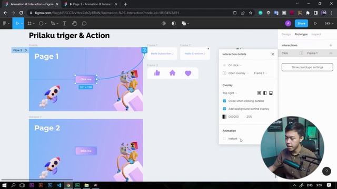Open a new browser tab
The width and height of the screenshot is (337, 189).
click(x=125, y=4)
